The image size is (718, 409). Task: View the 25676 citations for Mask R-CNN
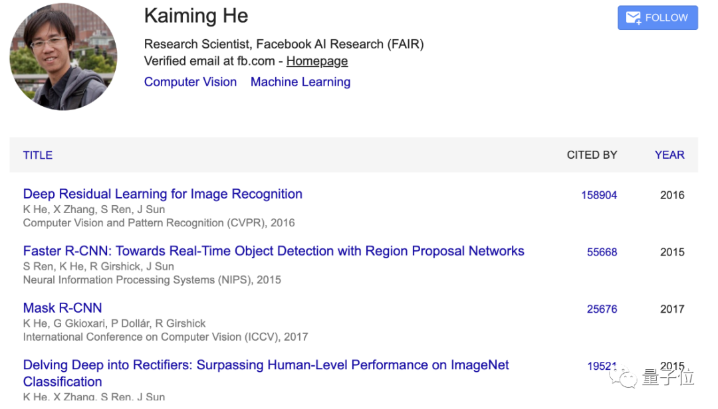pos(602,309)
